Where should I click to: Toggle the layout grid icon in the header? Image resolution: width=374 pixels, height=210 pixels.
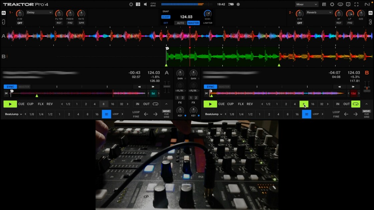tap(138, 4)
